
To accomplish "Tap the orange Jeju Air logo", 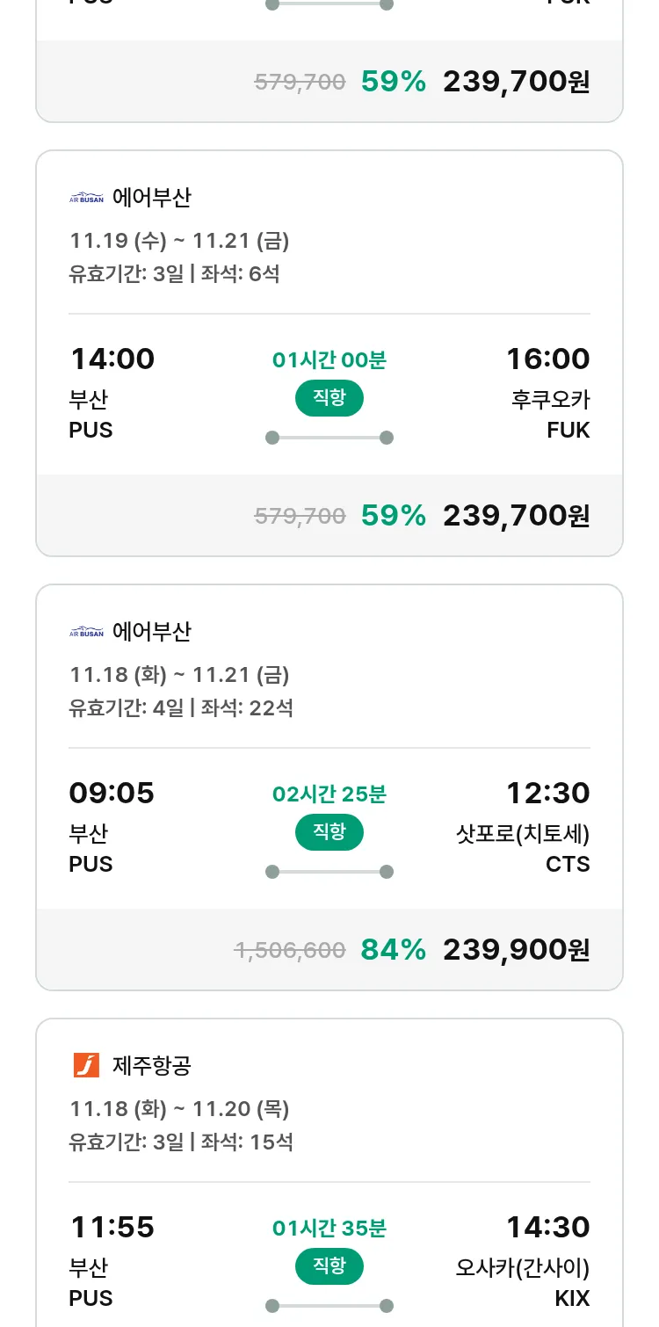I will coord(86,1065).
